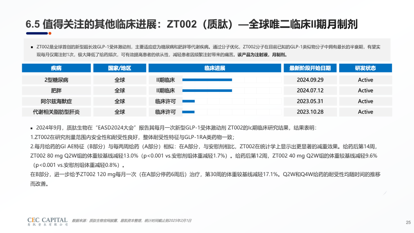Screen dimensions: 414x233
Task: Click the square bullet before the EASD2024 paragraph
Action: click(x=31, y=128)
